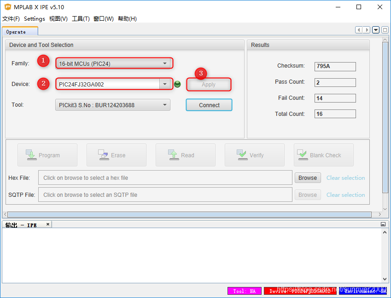This screenshot has width=391, height=298.
Task: Click the Total Count value field 16
Action: 335,114
